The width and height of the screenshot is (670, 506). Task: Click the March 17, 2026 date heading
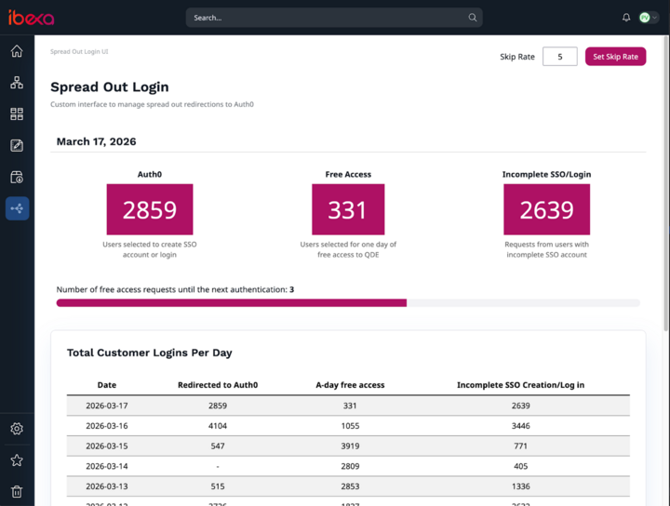(96, 141)
